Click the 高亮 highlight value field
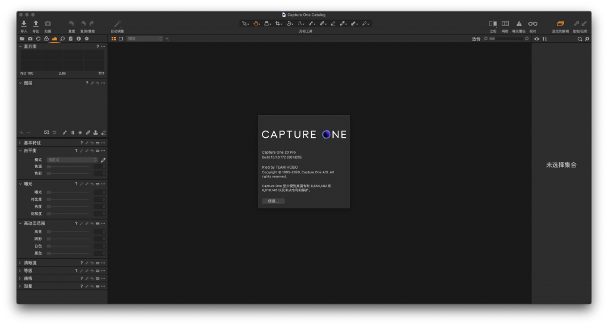Image resolution: width=608 pixels, height=326 pixels. [100, 232]
